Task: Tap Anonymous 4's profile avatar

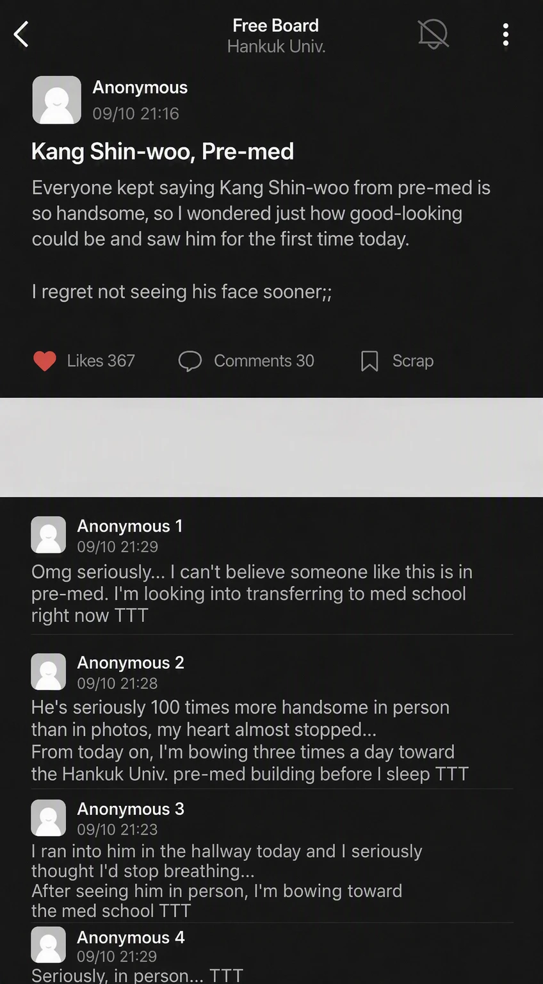Action: coord(49,945)
